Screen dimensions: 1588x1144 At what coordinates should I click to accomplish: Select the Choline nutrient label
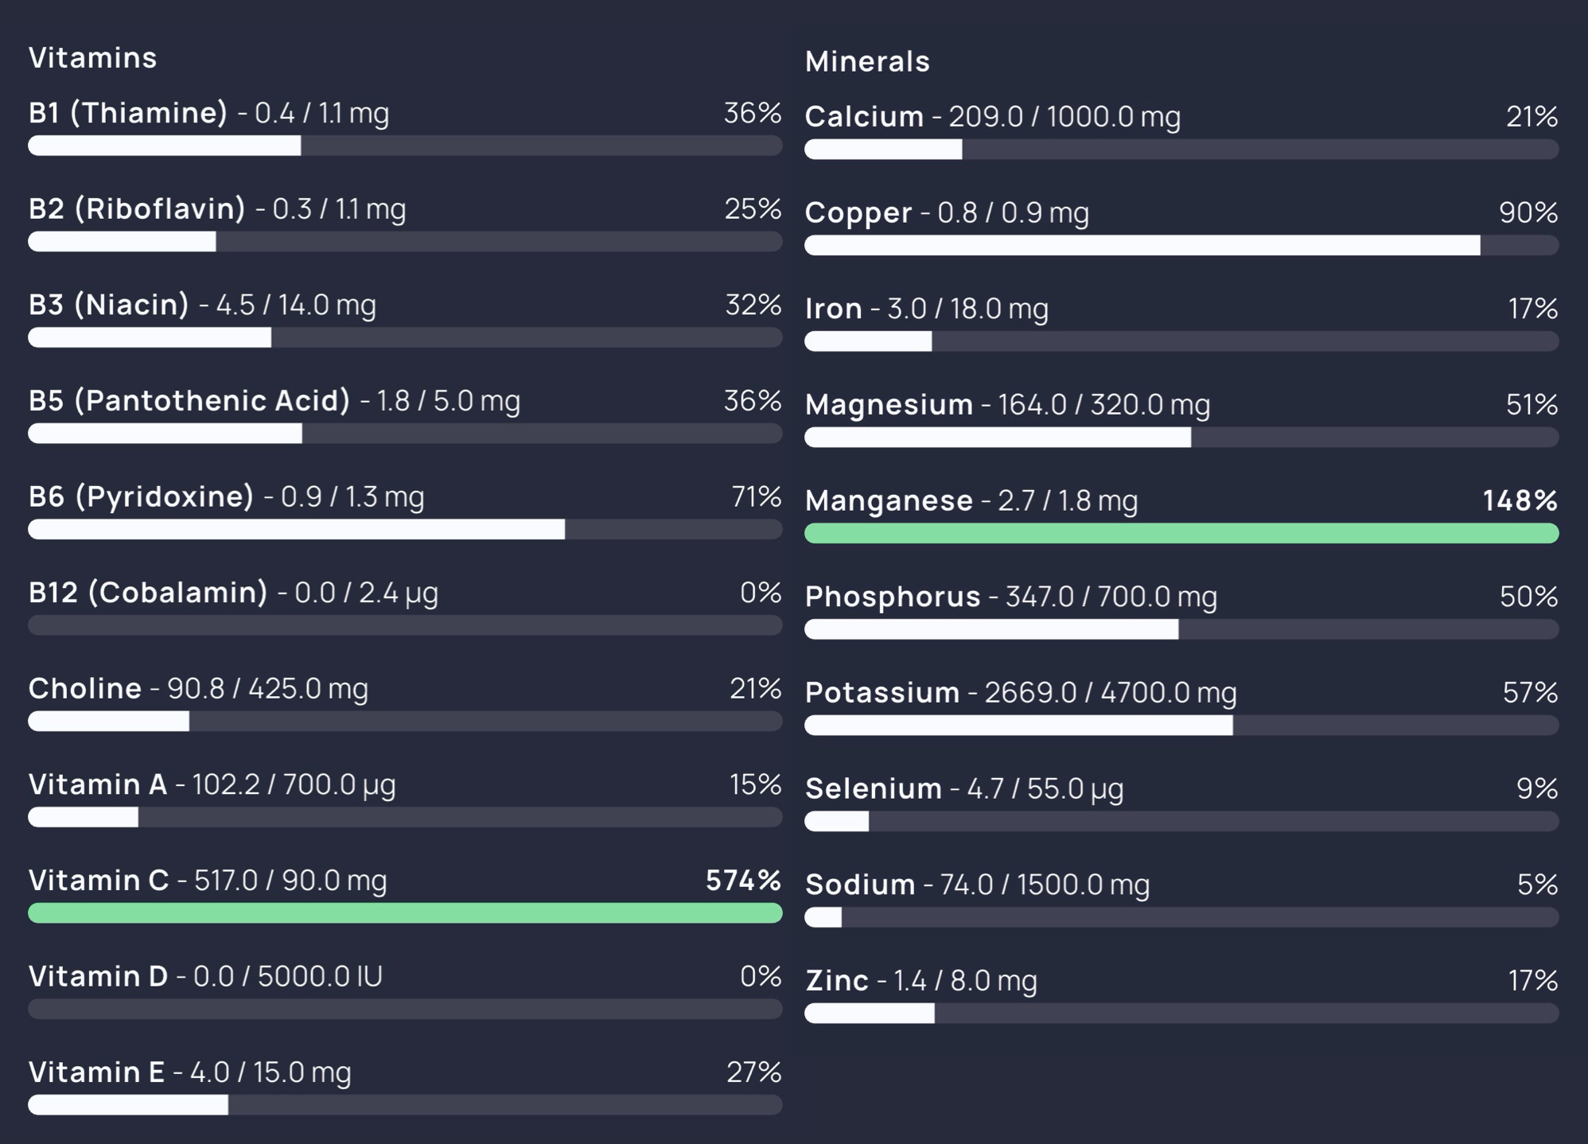85,688
